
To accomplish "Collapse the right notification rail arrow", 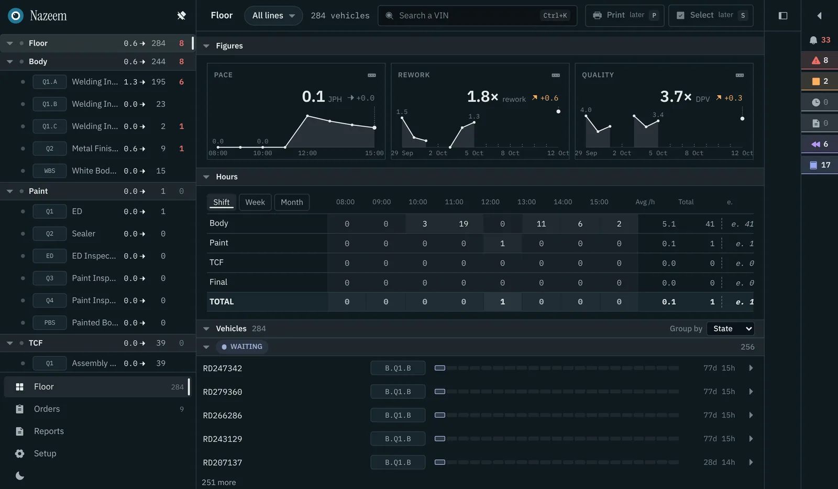I will 819,16.
